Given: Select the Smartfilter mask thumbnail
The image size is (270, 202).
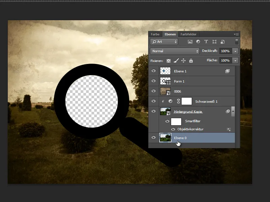Looking at the screenshot, I should 176,122.
